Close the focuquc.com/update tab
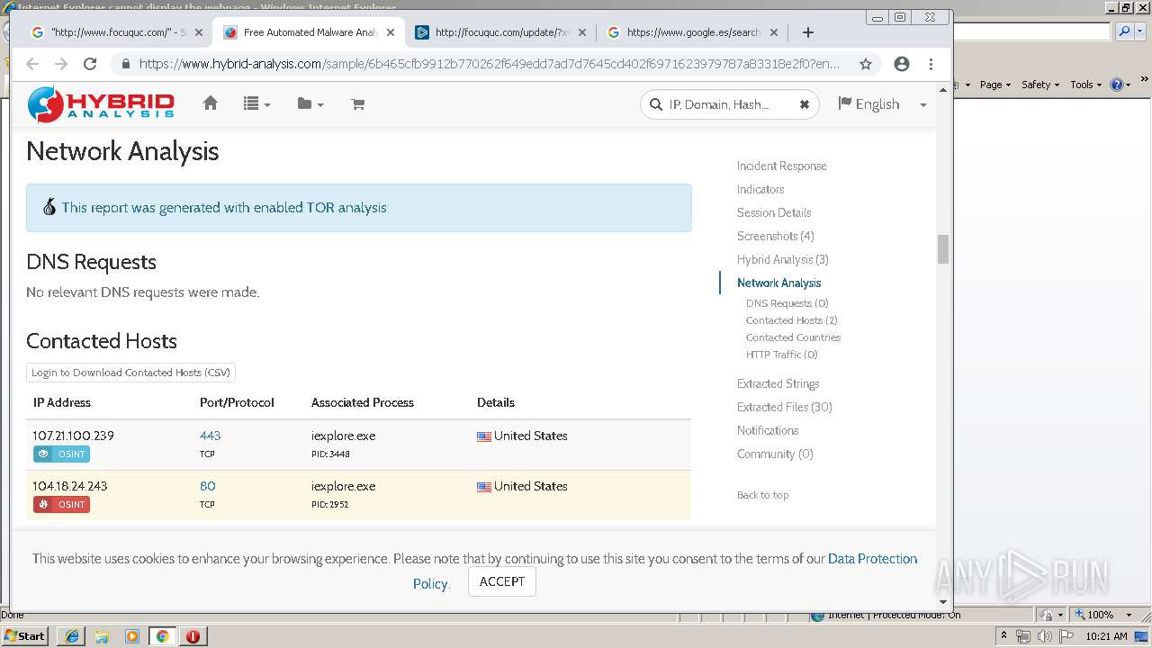The height and width of the screenshot is (648, 1152). click(581, 32)
